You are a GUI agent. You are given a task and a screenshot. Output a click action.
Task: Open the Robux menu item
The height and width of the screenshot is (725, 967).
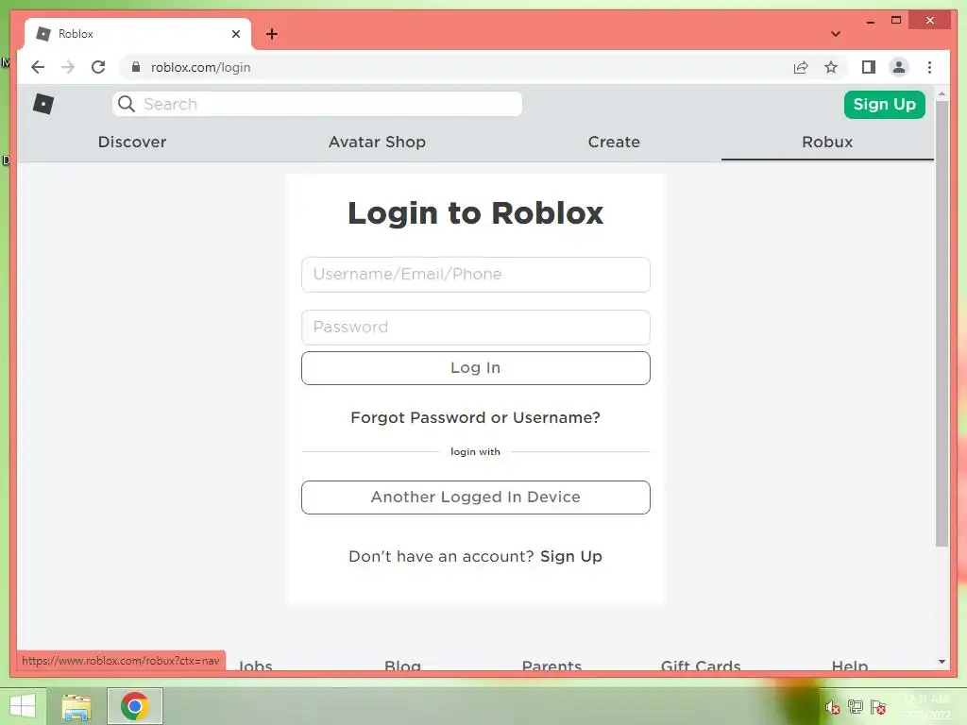[827, 142]
